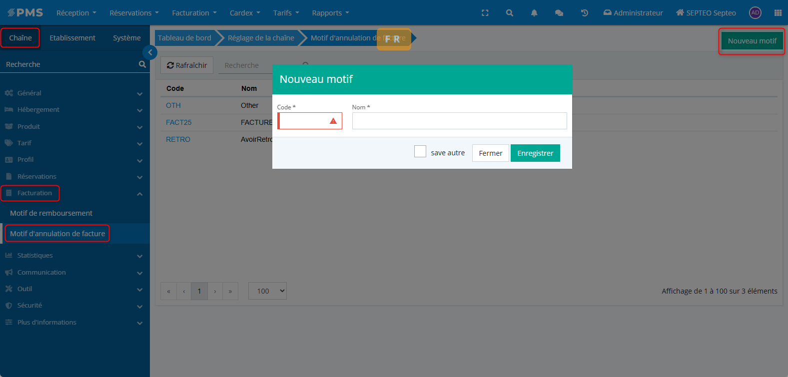Click the sidebar search magnifier icon
Screen dimensions: 788x377
click(142, 64)
